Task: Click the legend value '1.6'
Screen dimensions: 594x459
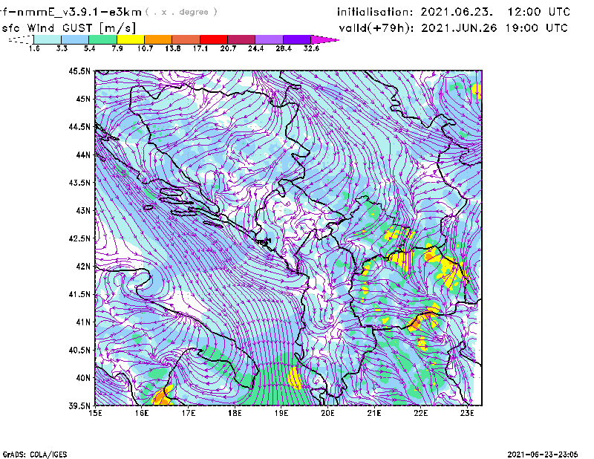Action: pos(34,48)
